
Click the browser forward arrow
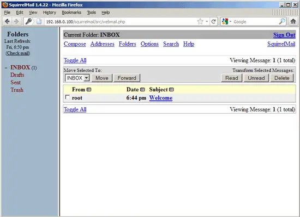(x=16, y=22)
